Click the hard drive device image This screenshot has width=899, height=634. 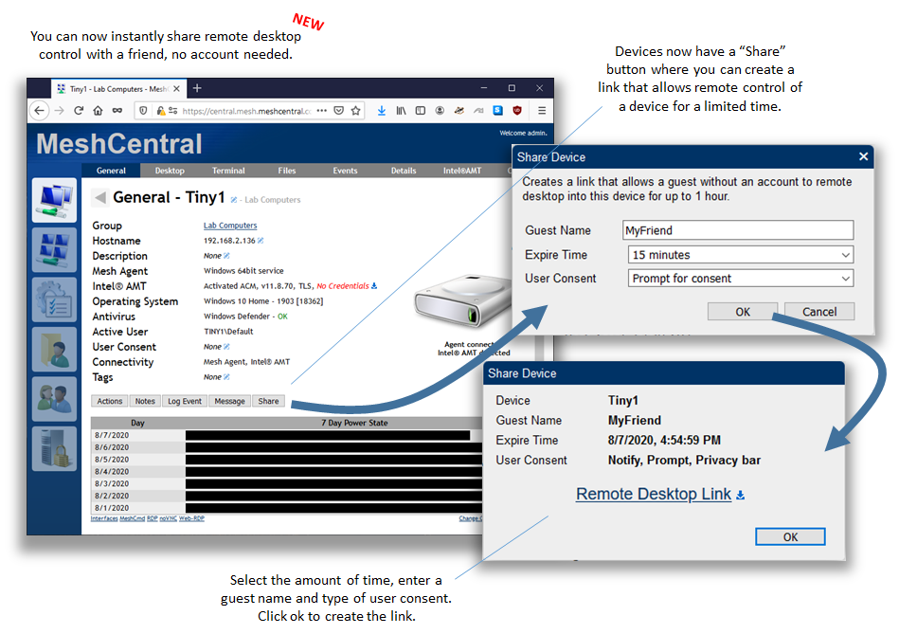(x=463, y=301)
